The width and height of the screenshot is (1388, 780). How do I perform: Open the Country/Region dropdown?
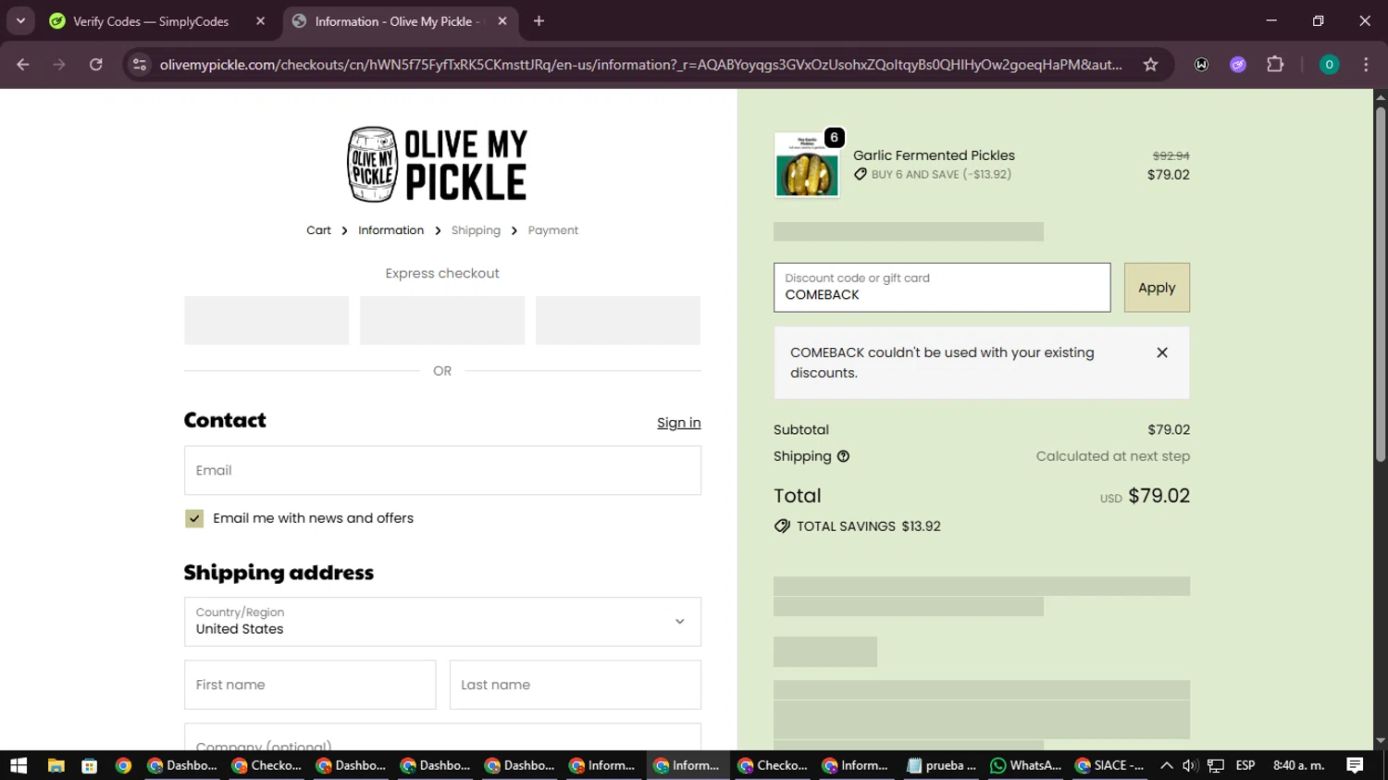coord(442,622)
